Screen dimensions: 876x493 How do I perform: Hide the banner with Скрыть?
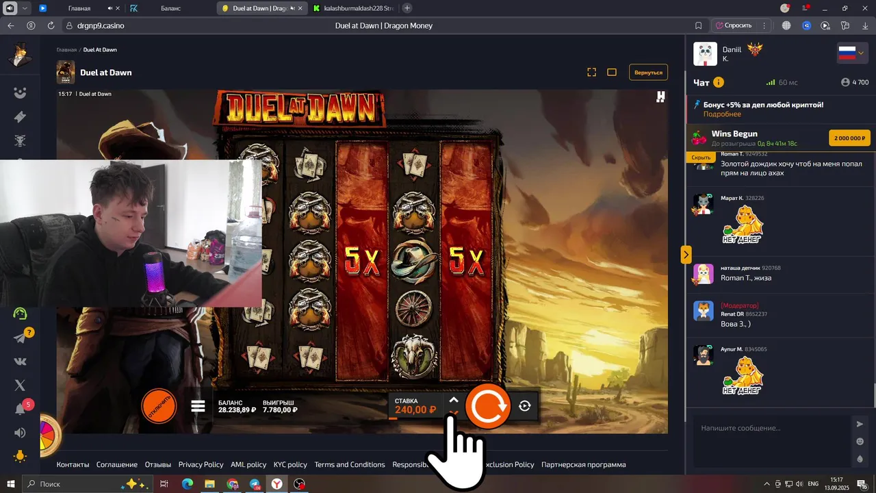pos(701,157)
